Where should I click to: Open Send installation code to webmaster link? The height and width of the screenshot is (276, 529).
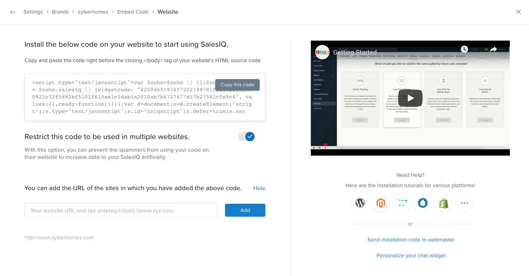tap(411, 240)
